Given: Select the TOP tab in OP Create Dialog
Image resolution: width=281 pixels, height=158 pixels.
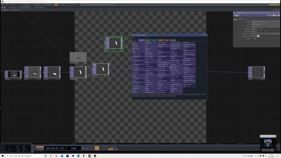Looking at the screenshot, I should (x=141, y=40).
